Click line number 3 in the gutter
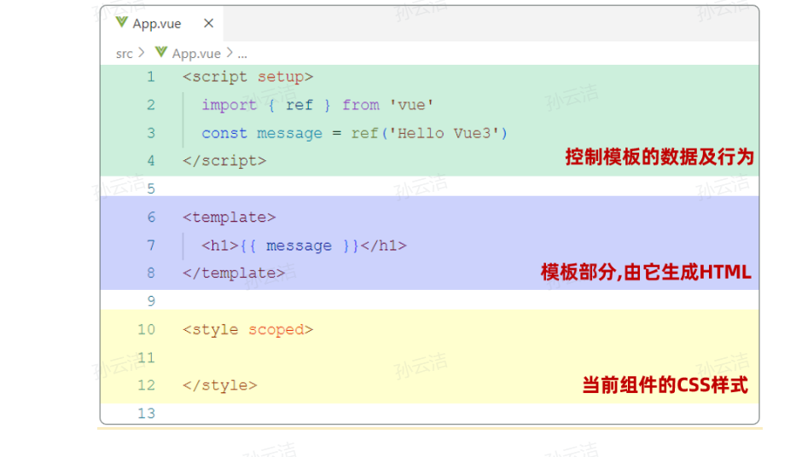Screen dimensions: 796x457 pyautogui.click(x=151, y=133)
